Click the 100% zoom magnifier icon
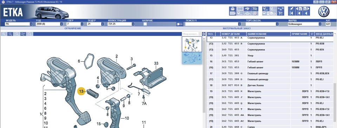Viewport: 337px width, 128px height. (23, 34)
